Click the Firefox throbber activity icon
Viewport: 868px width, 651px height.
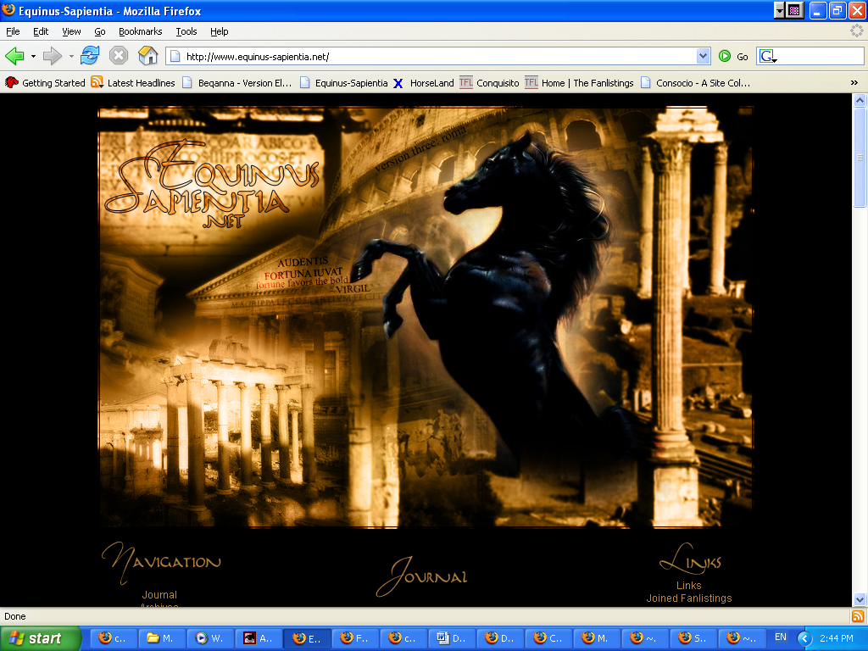click(856, 31)
